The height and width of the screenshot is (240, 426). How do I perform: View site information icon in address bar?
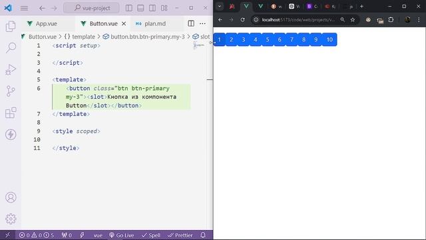256,19
